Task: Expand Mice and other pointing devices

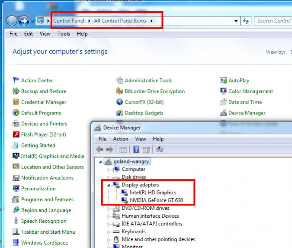Action: [x=109, y=240]
